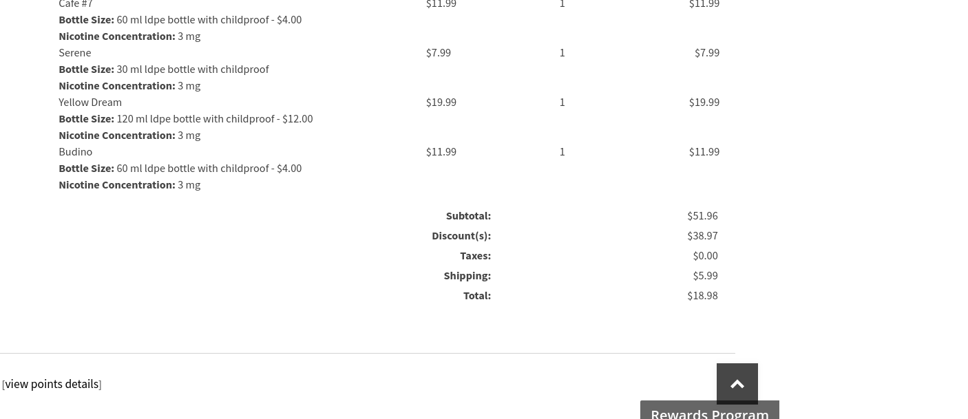This screenshot has width=968, height=419.
Task: Click the Shipping amount $5.99
Action: tap(705, 275)
